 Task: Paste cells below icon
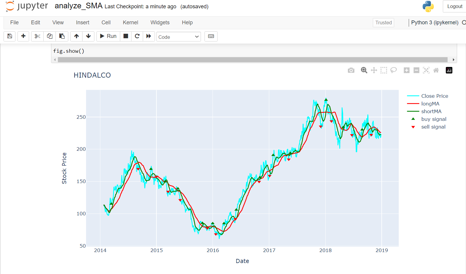click(x=62, y=36)
